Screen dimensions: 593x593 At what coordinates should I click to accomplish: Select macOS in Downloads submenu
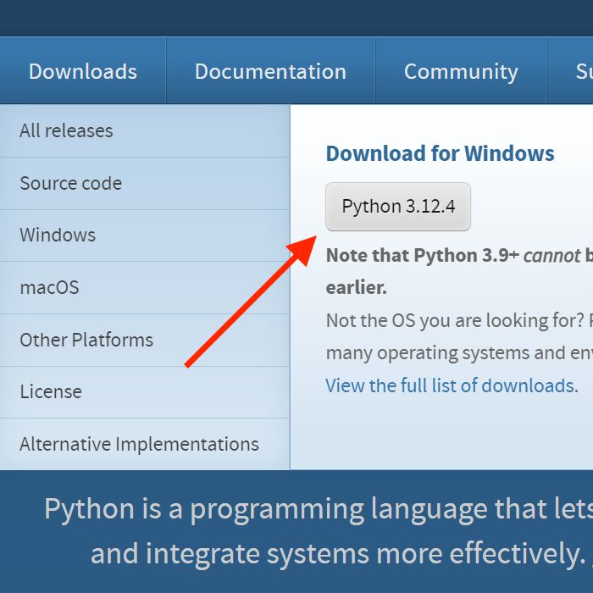[145, 287]
